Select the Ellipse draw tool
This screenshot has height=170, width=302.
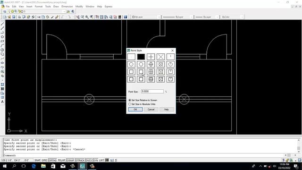[2, 63]
